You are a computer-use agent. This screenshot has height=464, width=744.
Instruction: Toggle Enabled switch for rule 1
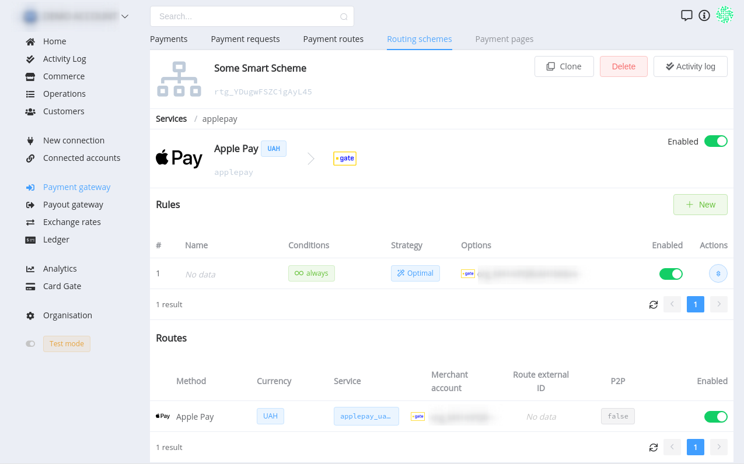(x=671, y=274)
